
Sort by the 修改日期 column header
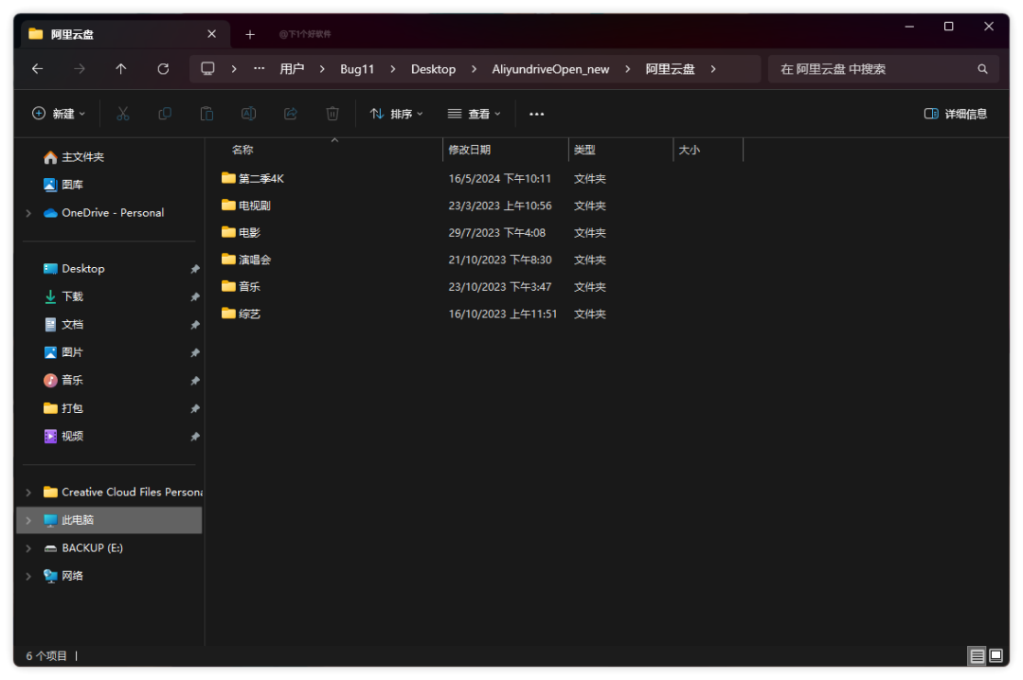(x=506, y=150)
